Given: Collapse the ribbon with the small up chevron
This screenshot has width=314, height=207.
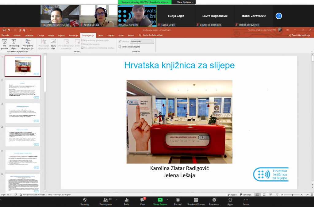Looking at the screenshot, I should tap(312, 52).
